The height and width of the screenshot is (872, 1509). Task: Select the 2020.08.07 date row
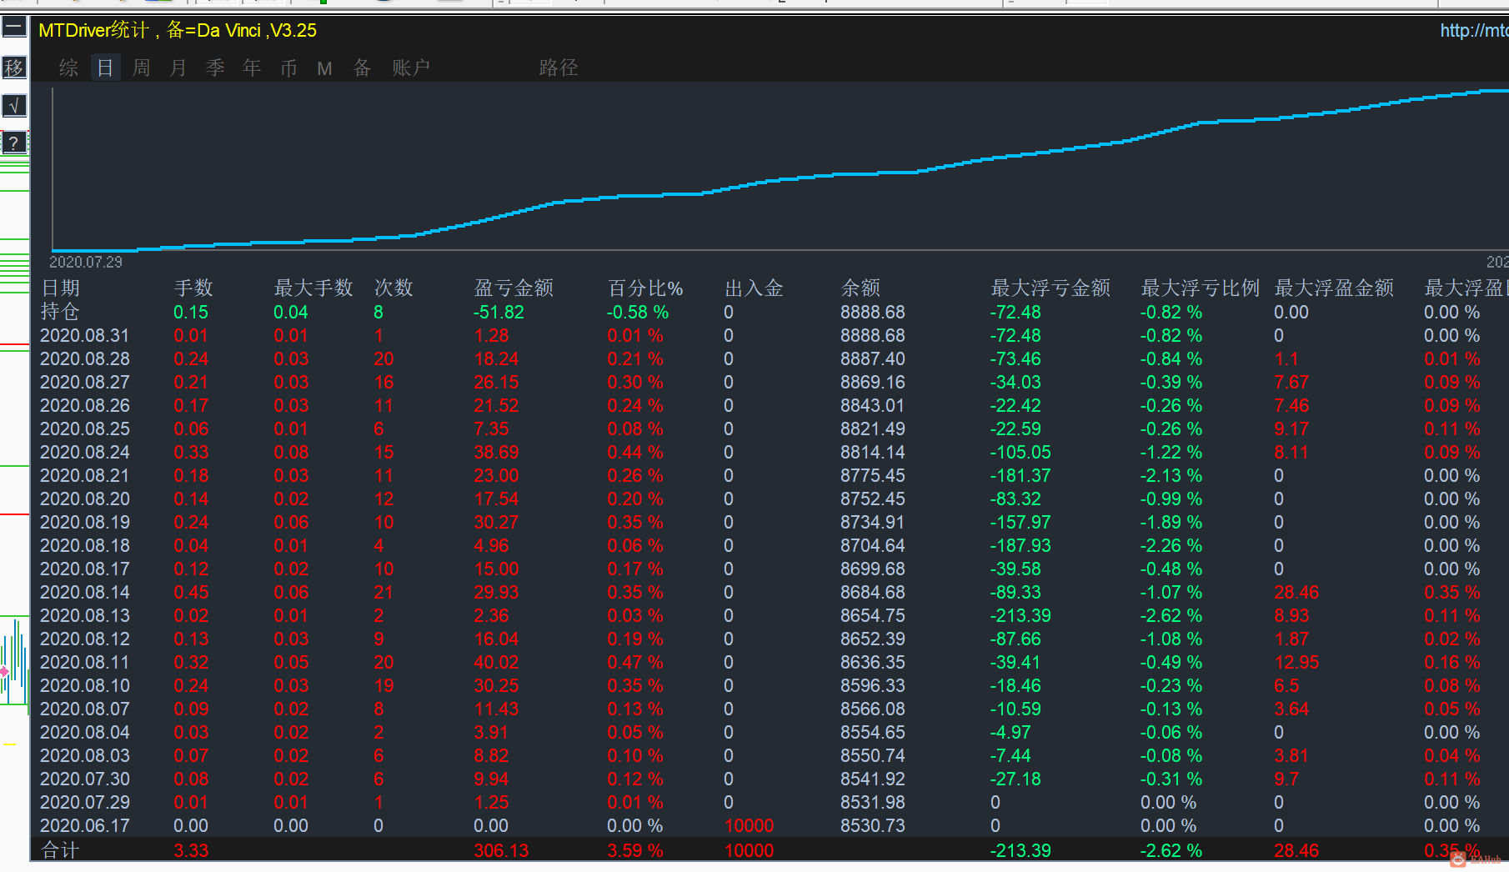click(85, 709)
